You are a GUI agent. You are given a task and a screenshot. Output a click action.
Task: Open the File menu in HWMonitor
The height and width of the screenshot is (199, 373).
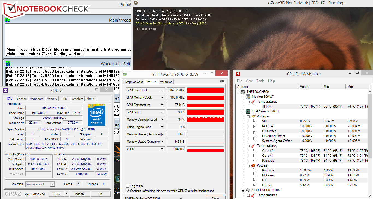point(239,81)
